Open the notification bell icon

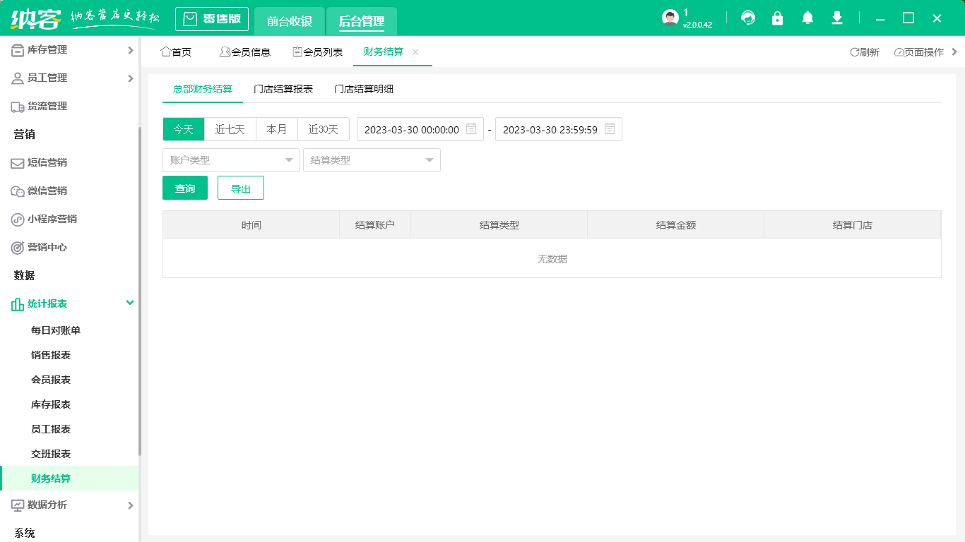pyautogui.click(x=807, y=18)
